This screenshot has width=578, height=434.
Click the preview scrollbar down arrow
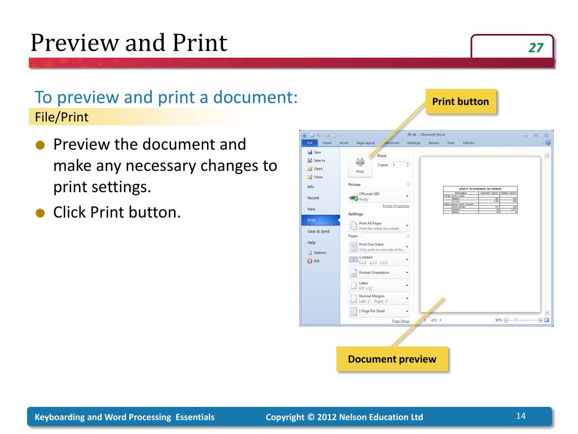tap(547, 313)
